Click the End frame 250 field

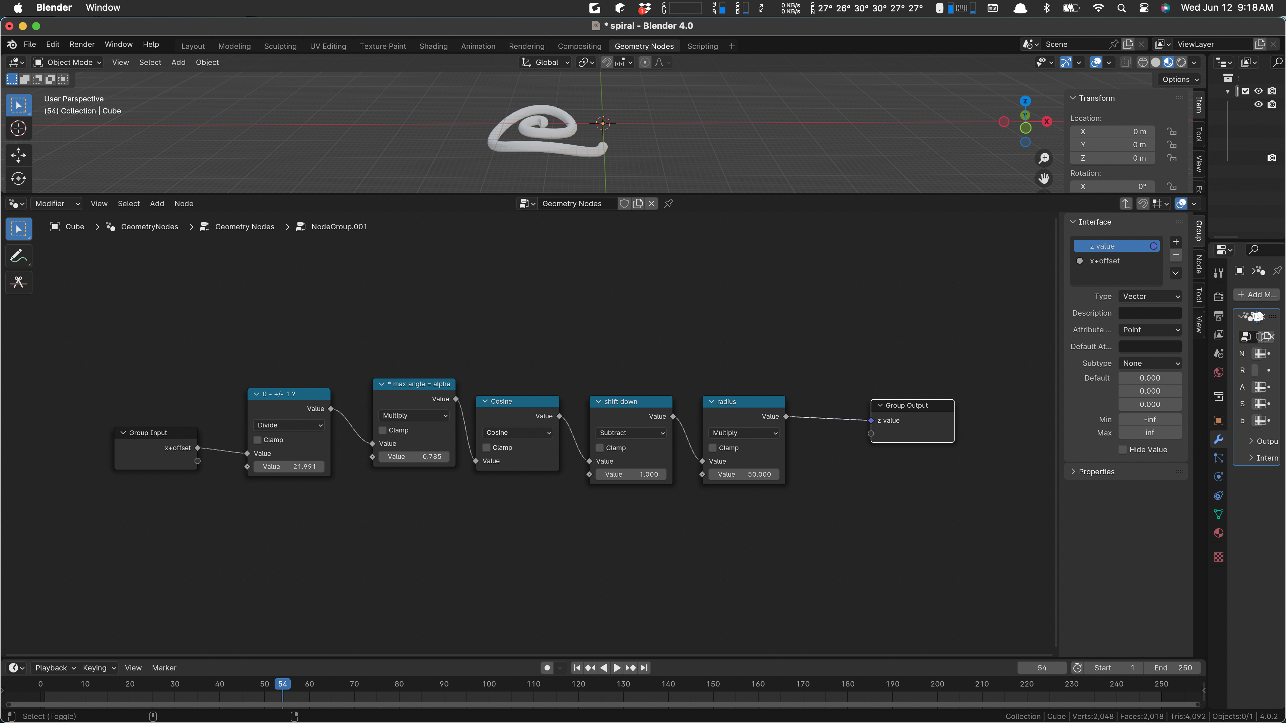pyautogui.click(x=1172, y=668)
